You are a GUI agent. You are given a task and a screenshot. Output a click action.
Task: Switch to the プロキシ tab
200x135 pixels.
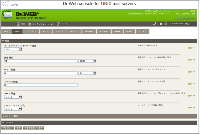[142, 31]
